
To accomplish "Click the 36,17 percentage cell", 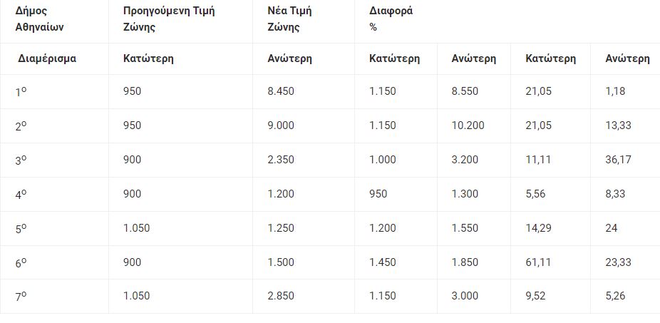I will pyautogui.click(x=619, y=160).
